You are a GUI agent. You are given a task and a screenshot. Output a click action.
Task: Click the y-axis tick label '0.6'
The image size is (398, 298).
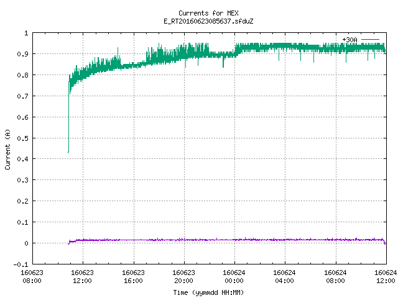[x=22, y=117]
